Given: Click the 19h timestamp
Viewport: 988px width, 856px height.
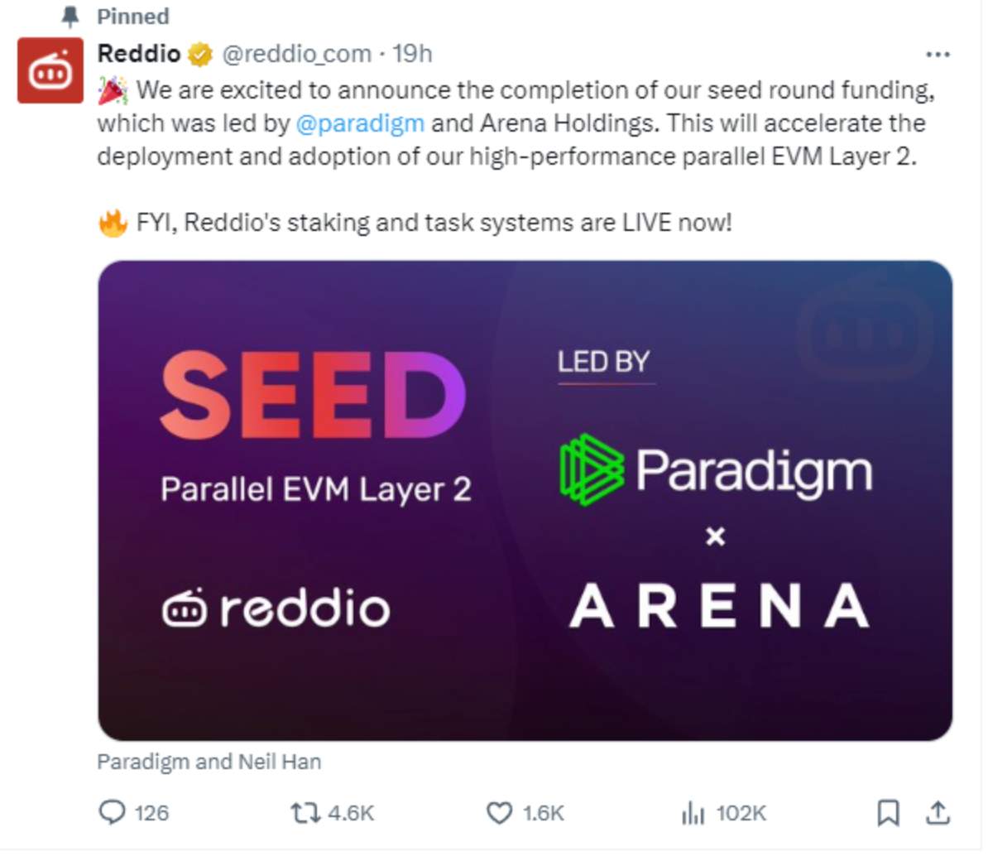Looking at the screenshot, I should (x=414, y=53).
